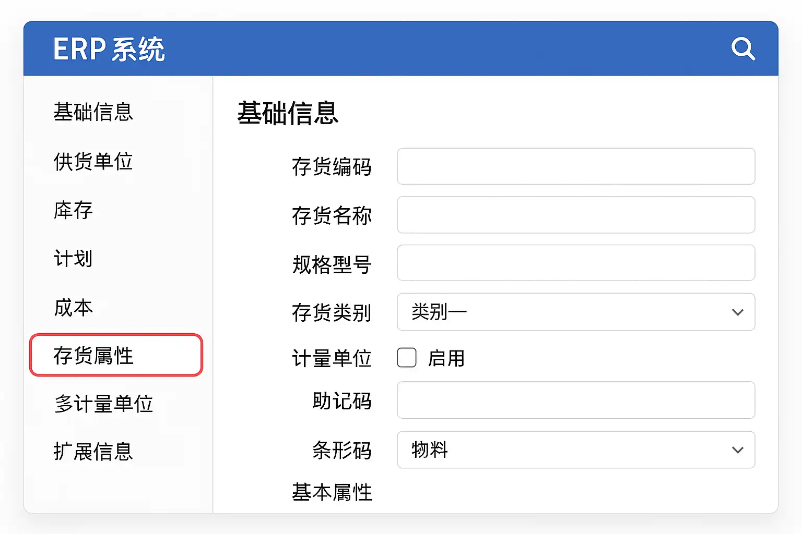The width and height of the screenshot is (802, 534).
Task: Select the highlighted 存货属性 menu item
Action: coord(115,355)
